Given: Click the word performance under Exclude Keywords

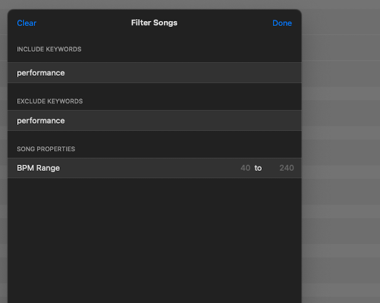Looking at the screenshot, I should 41,120.
